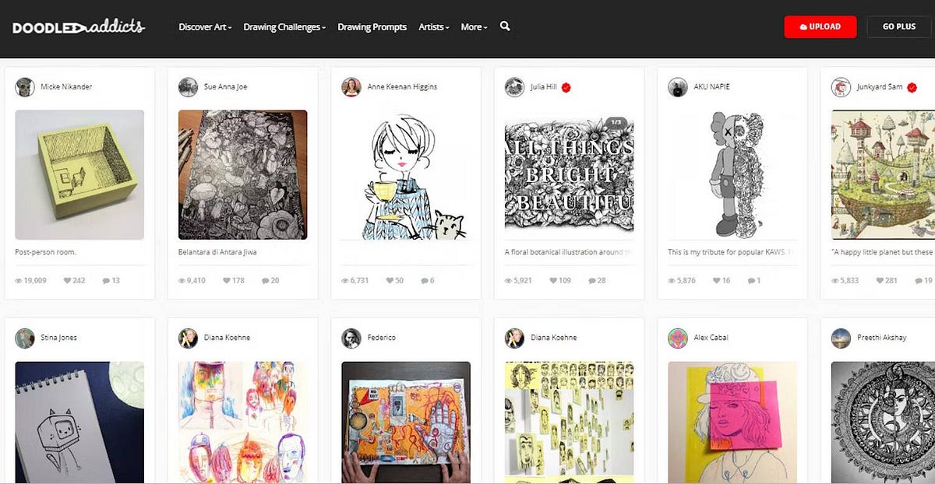
Task: Click the Go Plus button
Action: click(899, 26)
